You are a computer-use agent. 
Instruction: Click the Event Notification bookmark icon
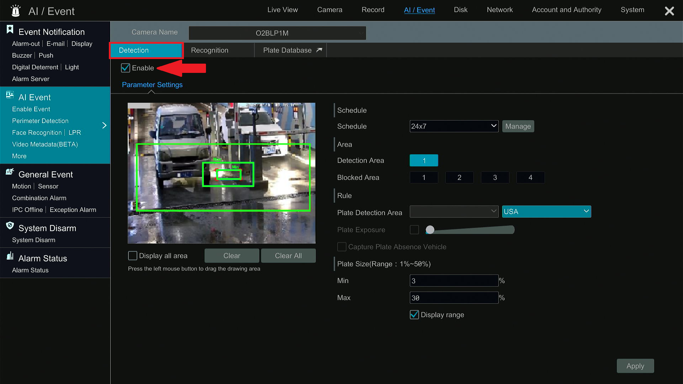click(x=10, y=28)
